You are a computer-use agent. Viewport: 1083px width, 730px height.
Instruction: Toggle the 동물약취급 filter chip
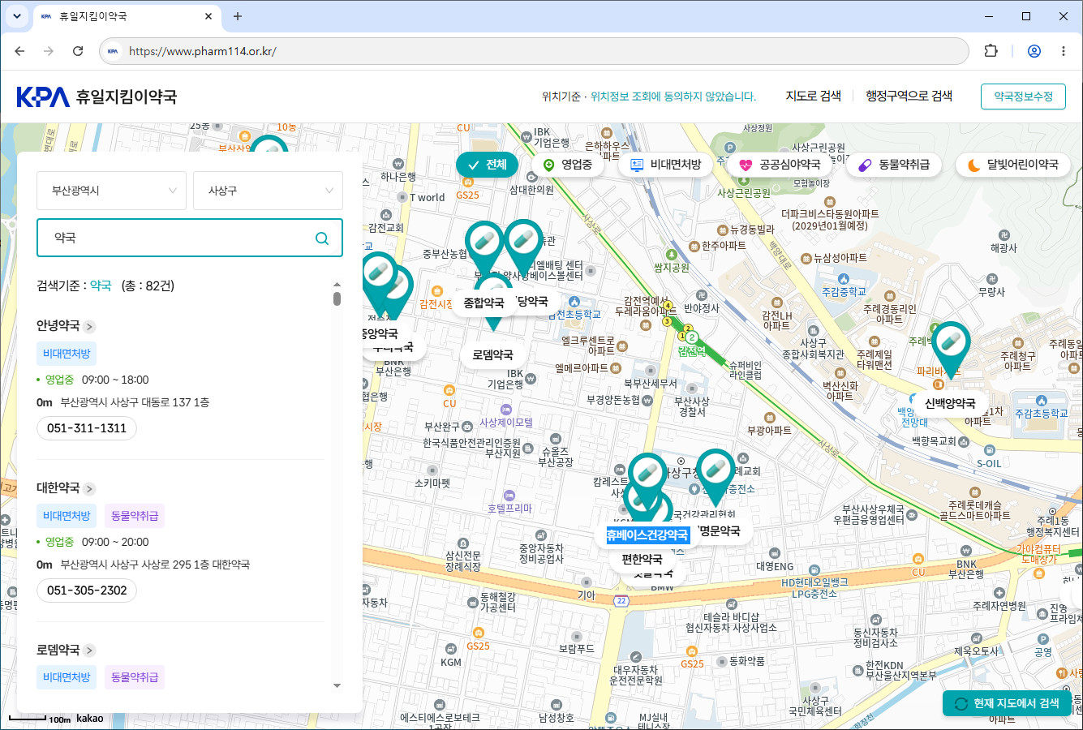pyautogui.click(x=894, y=165)
